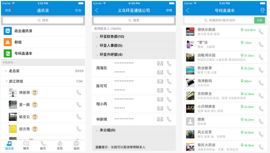Open the 发现 discover tab
The height and width of the screenshot is (153, 270).
coord(60,145)
